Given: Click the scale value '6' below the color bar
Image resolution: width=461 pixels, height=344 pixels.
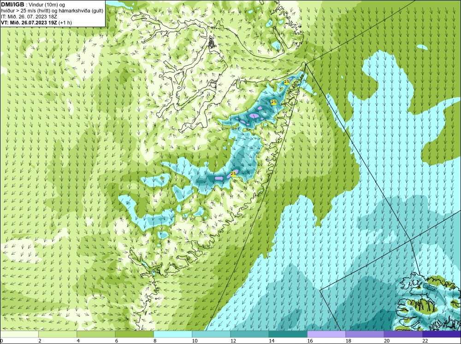Looking at the screenshot, I should tap(117, 341).
